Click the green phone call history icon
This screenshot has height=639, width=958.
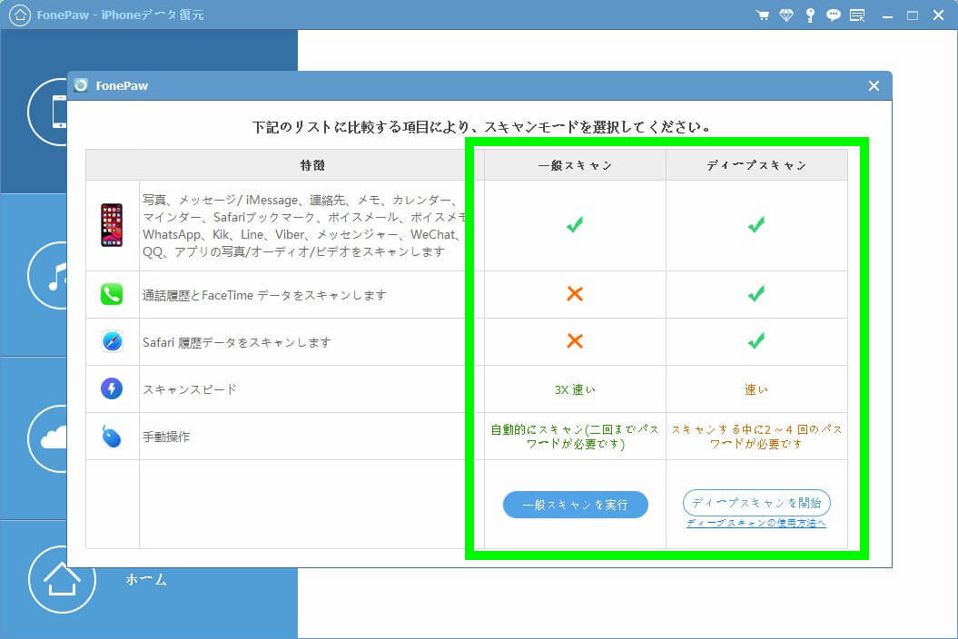pos(112,294)
